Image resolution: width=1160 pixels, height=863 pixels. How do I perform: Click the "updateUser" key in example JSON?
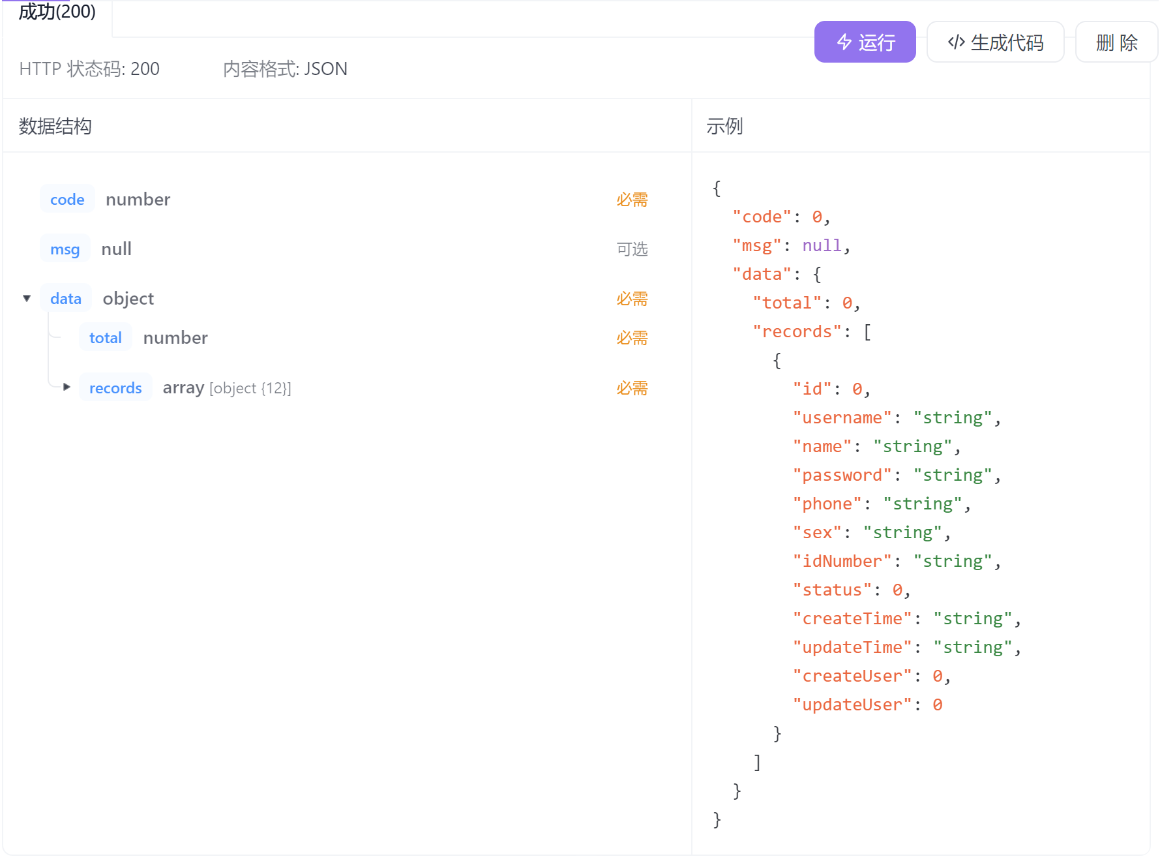click(x=852, y=705)
